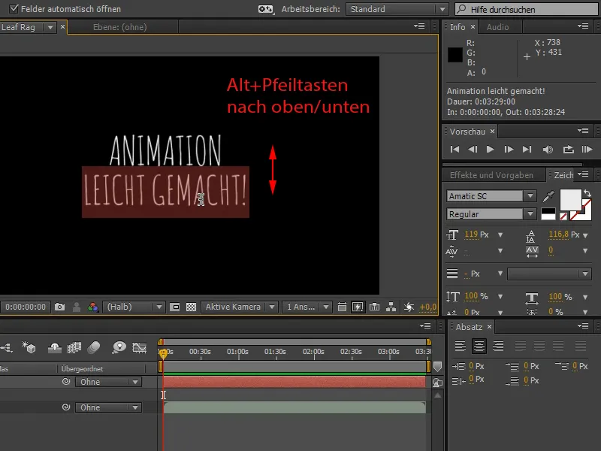Screen dimensions: 601x451
Task: Mute audio preview in the Vorschau panel
Action: [x=547, y=149]
